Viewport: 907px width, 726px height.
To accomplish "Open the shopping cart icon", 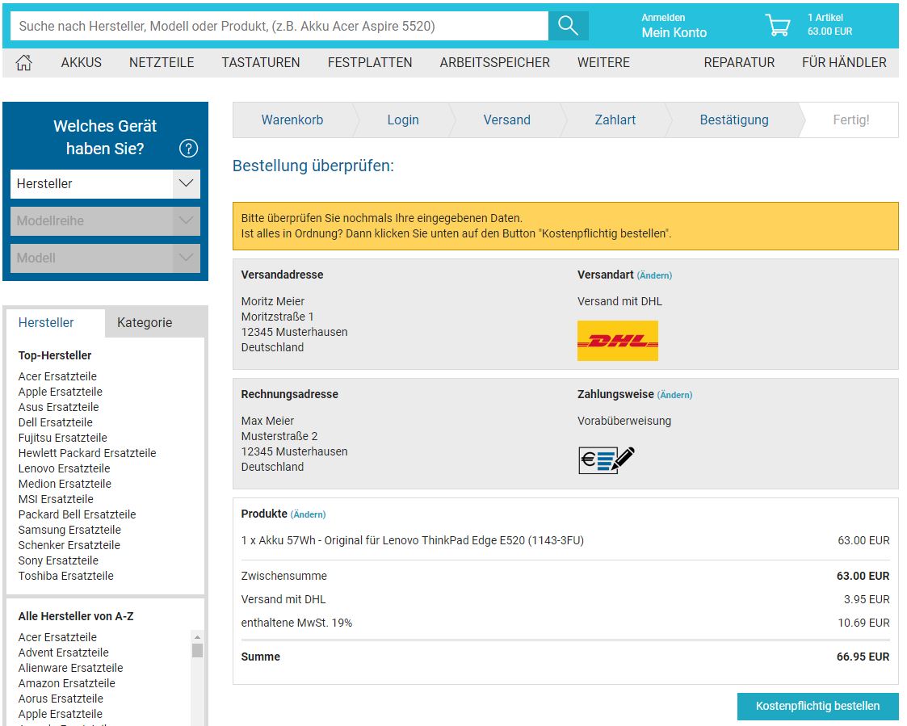I will (x=778, y=26).
